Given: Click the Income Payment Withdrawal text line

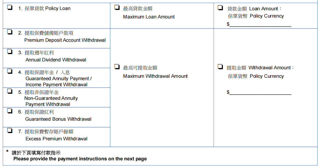Looking at the screenshot, I should point(56,85).
